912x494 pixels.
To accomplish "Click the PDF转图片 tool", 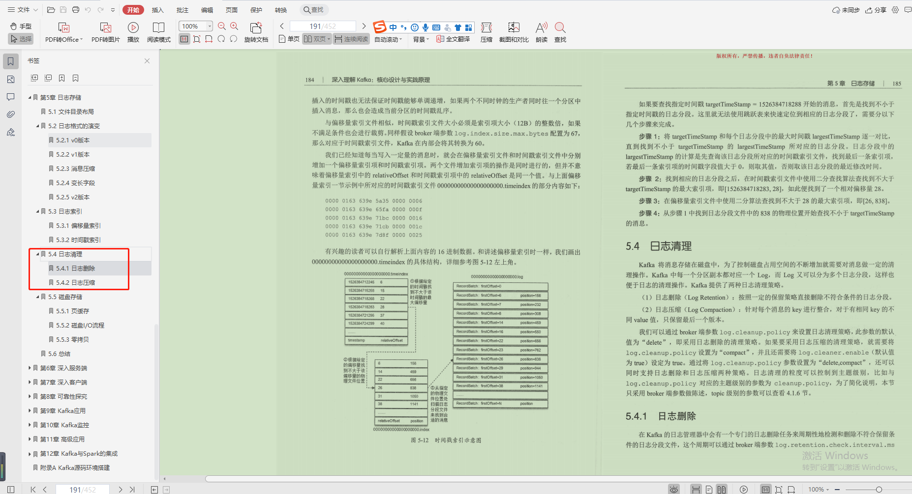I will pos(106,32).
